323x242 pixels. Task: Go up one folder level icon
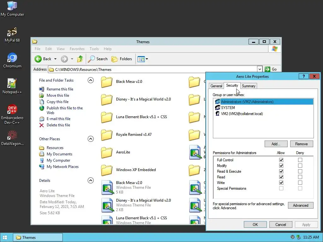coord(80,59)
